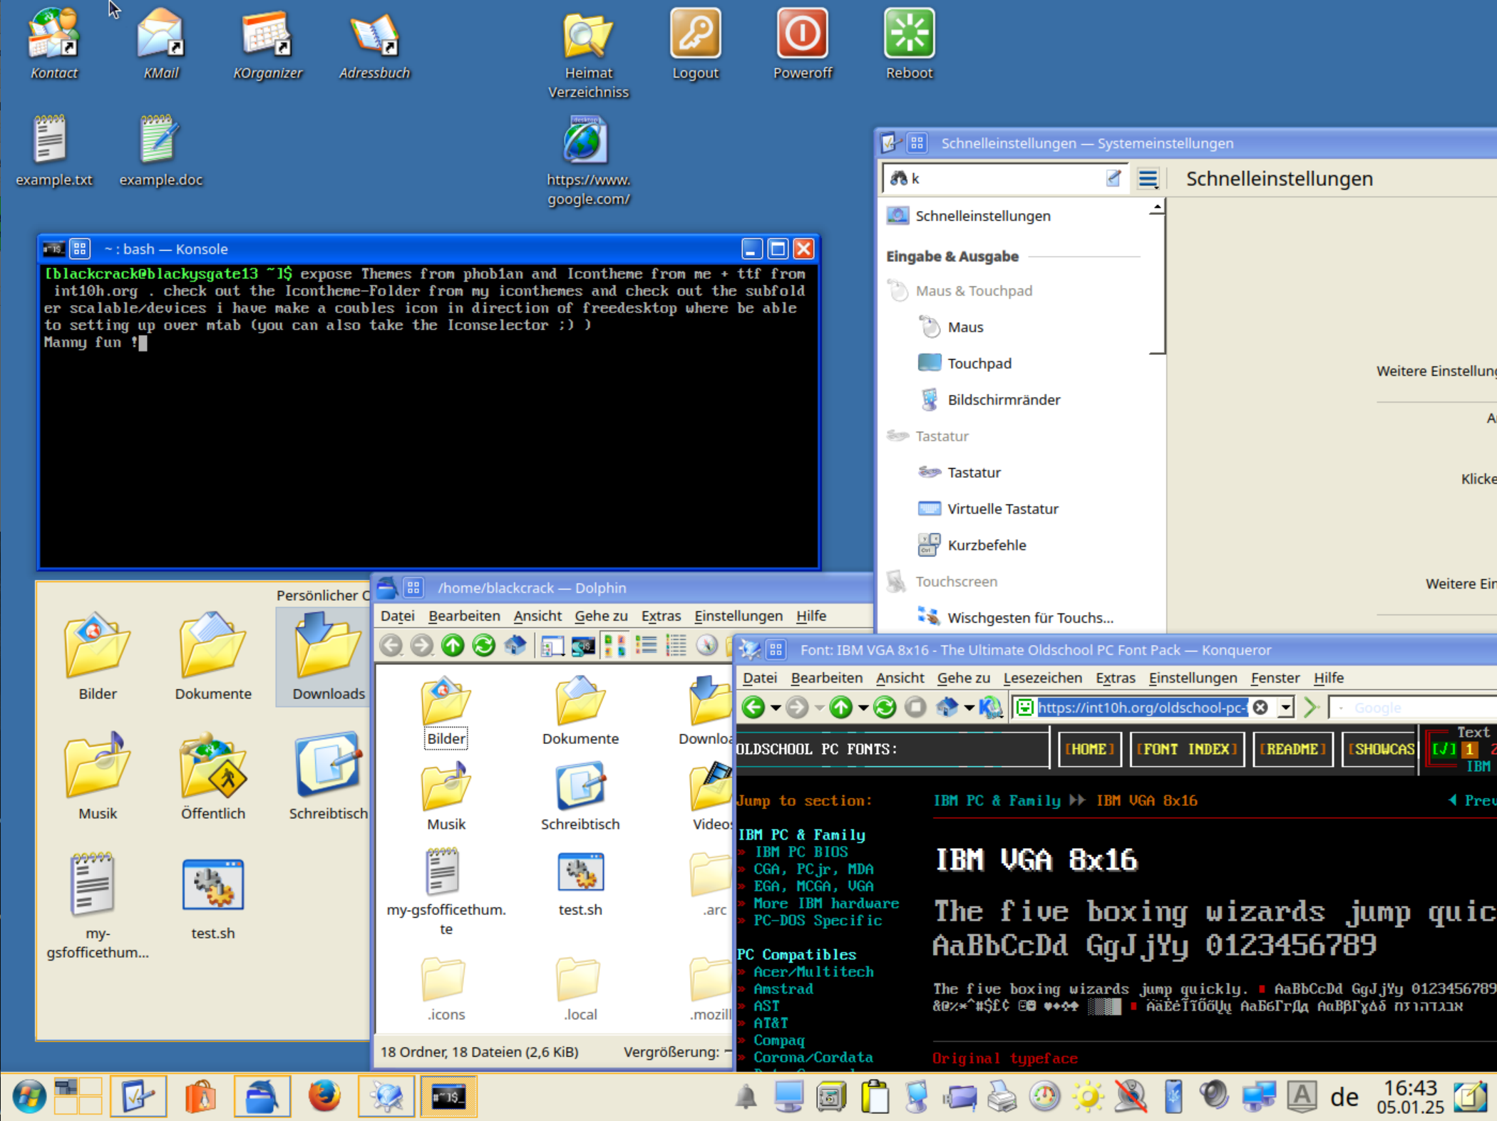The height and width of the screenshot is (1121, 1497).
Task: Click the hamburger menu in System Settings
Action: pos(1148,179)
